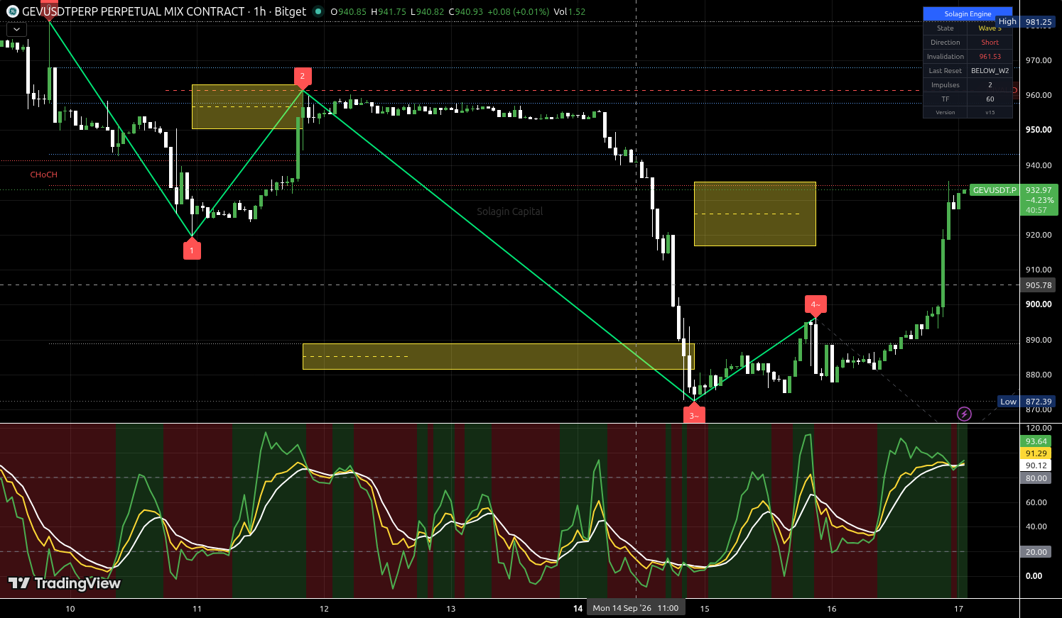Click the 20.00 oversold level label

(1036, 552)
